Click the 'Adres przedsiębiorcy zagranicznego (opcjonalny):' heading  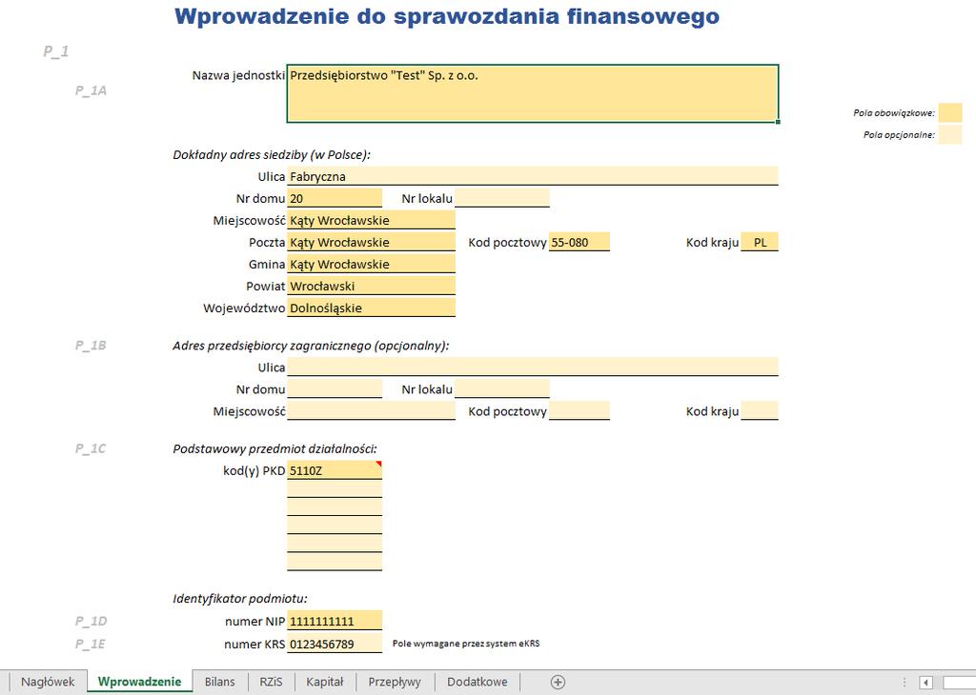pos(311,346)
